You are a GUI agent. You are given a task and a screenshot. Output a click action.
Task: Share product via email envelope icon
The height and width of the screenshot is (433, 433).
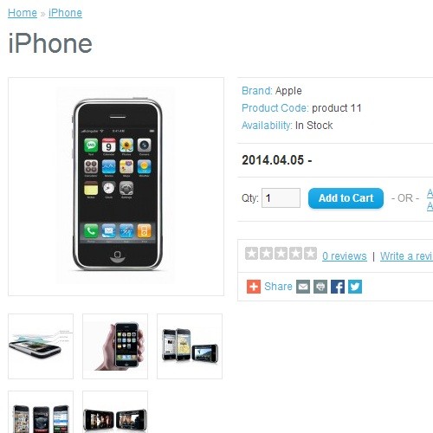303,287
